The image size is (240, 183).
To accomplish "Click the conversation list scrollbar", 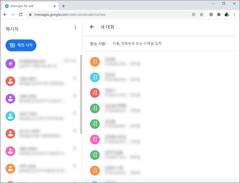I will coord(81,94).
